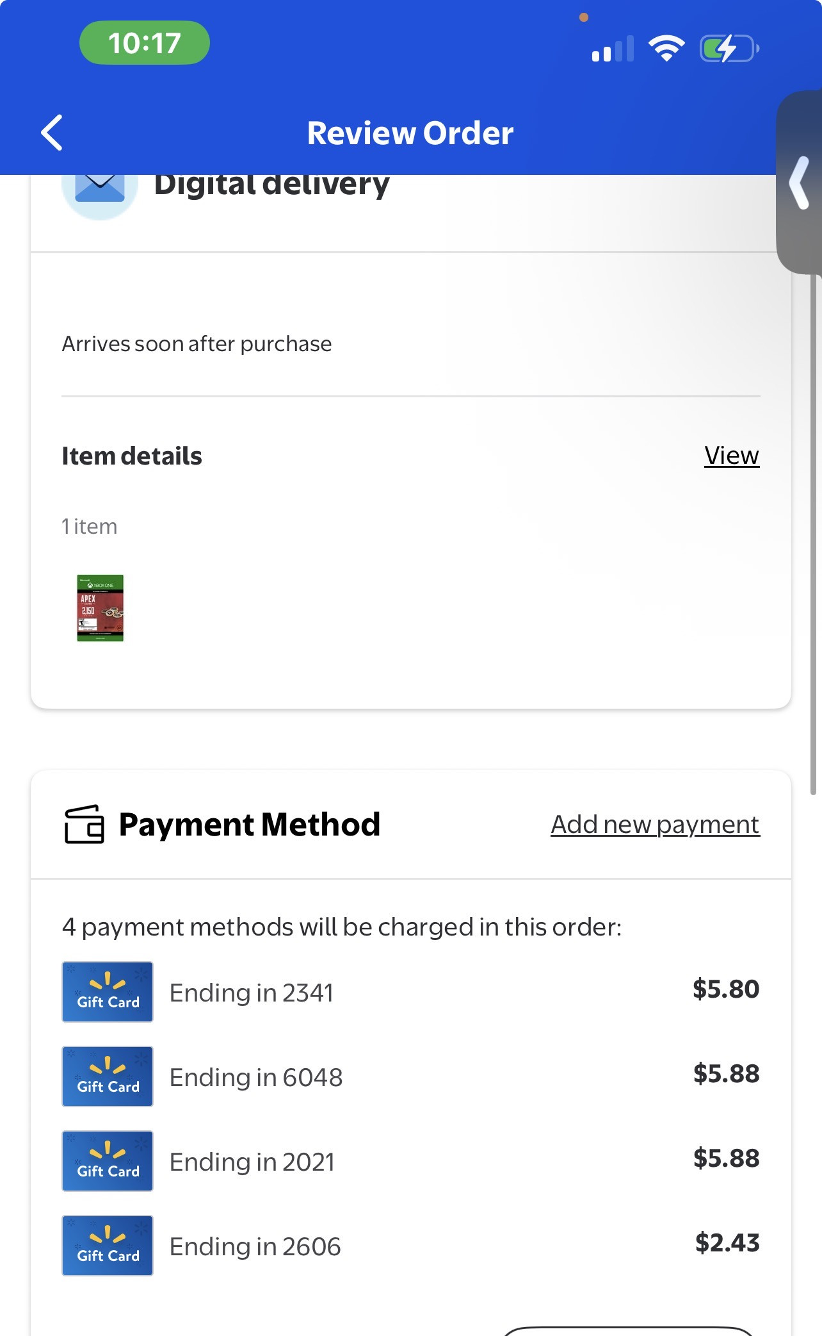This screenshot has height=1336, width=822.
Task: Tap gift card icon ending in 2341
Action: click(108, 992)
